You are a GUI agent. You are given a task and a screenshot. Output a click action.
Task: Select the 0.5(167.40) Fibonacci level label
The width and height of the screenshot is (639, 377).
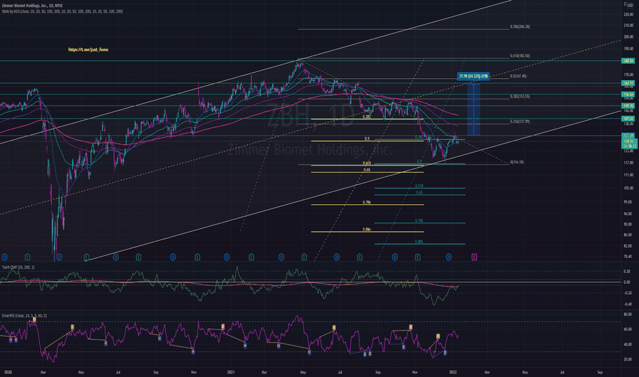[518, 76]
